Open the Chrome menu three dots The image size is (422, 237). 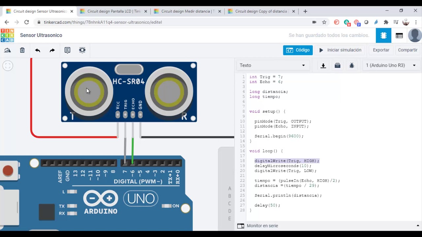pyautogui.click(x=416, y=22)
